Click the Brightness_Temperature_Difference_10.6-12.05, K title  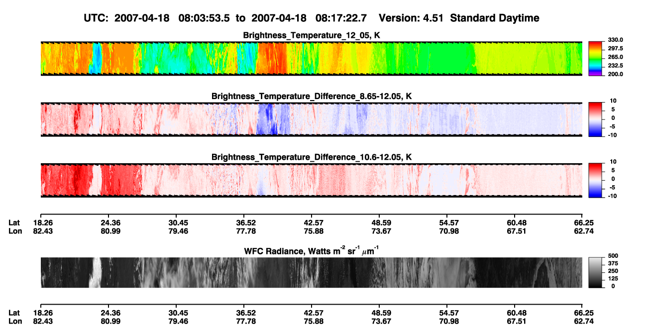tap(312, 157)
